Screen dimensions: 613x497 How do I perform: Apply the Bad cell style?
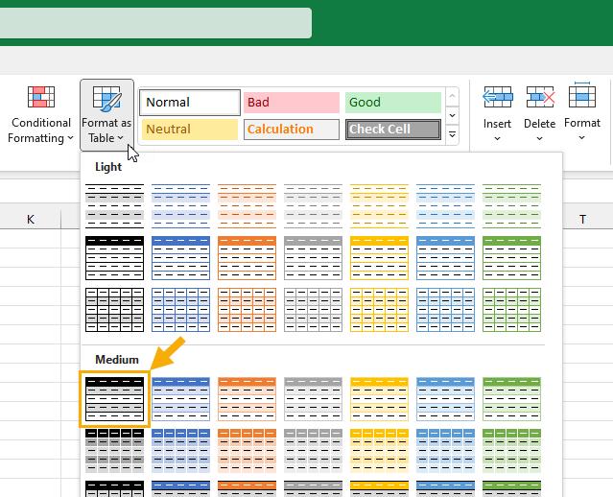click(292, 103)
